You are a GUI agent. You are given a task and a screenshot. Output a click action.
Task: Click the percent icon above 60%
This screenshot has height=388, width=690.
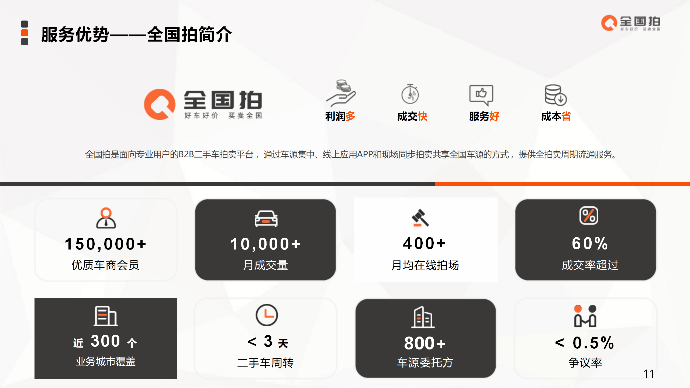(x=589, y=216)
